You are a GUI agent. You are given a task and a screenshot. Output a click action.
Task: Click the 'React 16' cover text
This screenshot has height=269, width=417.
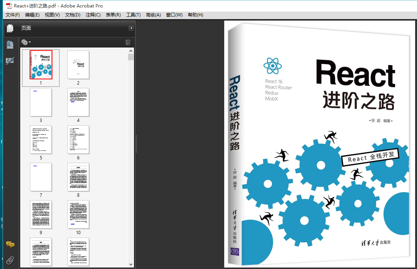274,81
